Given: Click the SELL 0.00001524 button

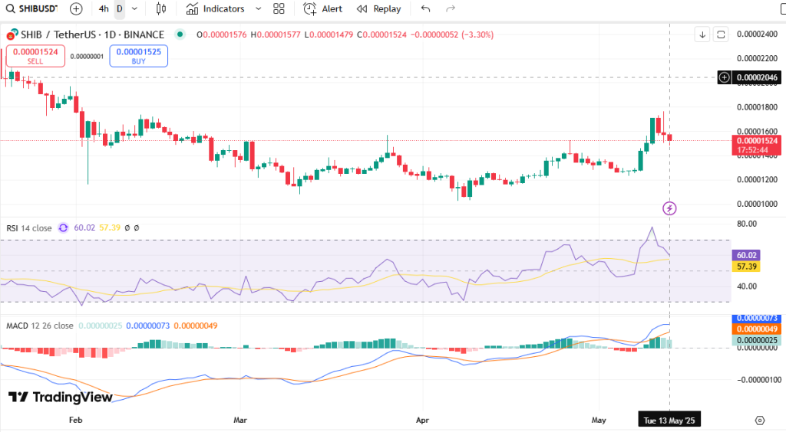Looking at the screenshot, I should click(x=35, y=55).
